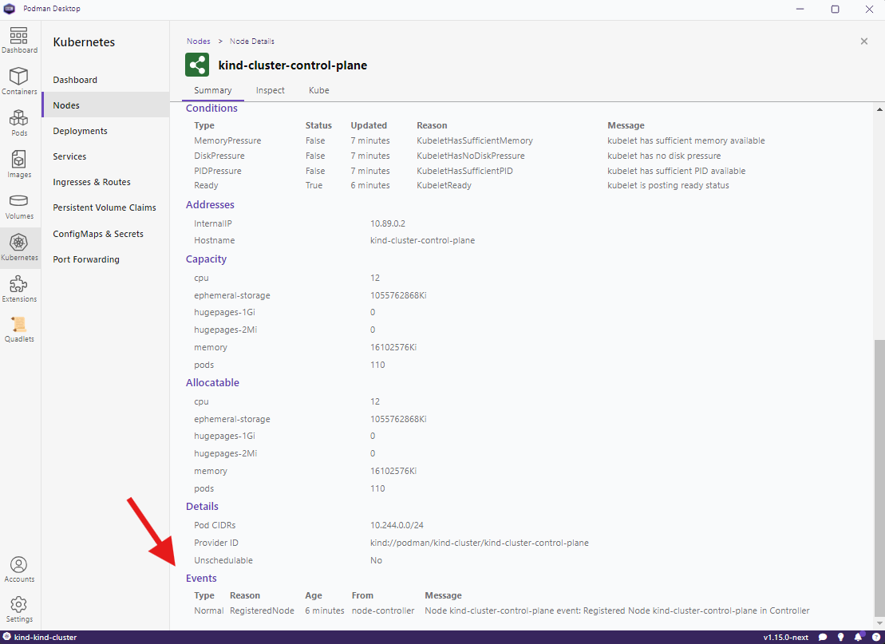Switch to the Inspect tab
Screen dimensions: 885x644
(271, 90)
